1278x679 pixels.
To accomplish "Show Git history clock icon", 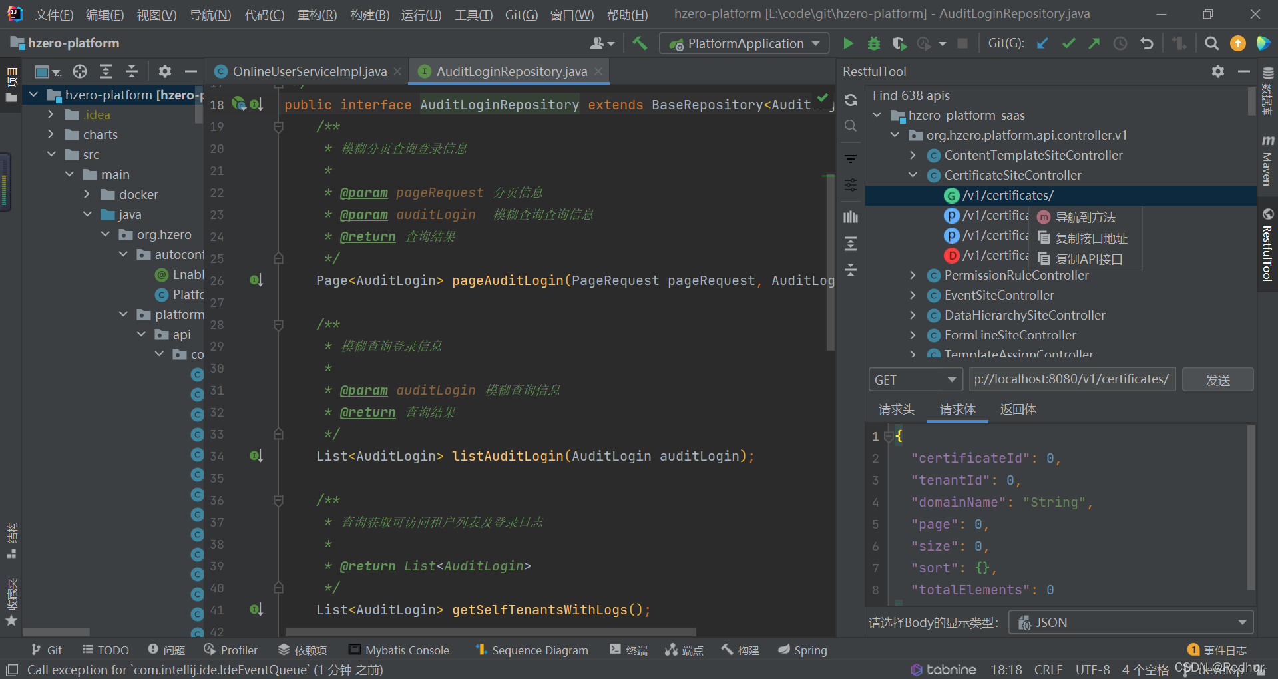I will pos(1120,43).
